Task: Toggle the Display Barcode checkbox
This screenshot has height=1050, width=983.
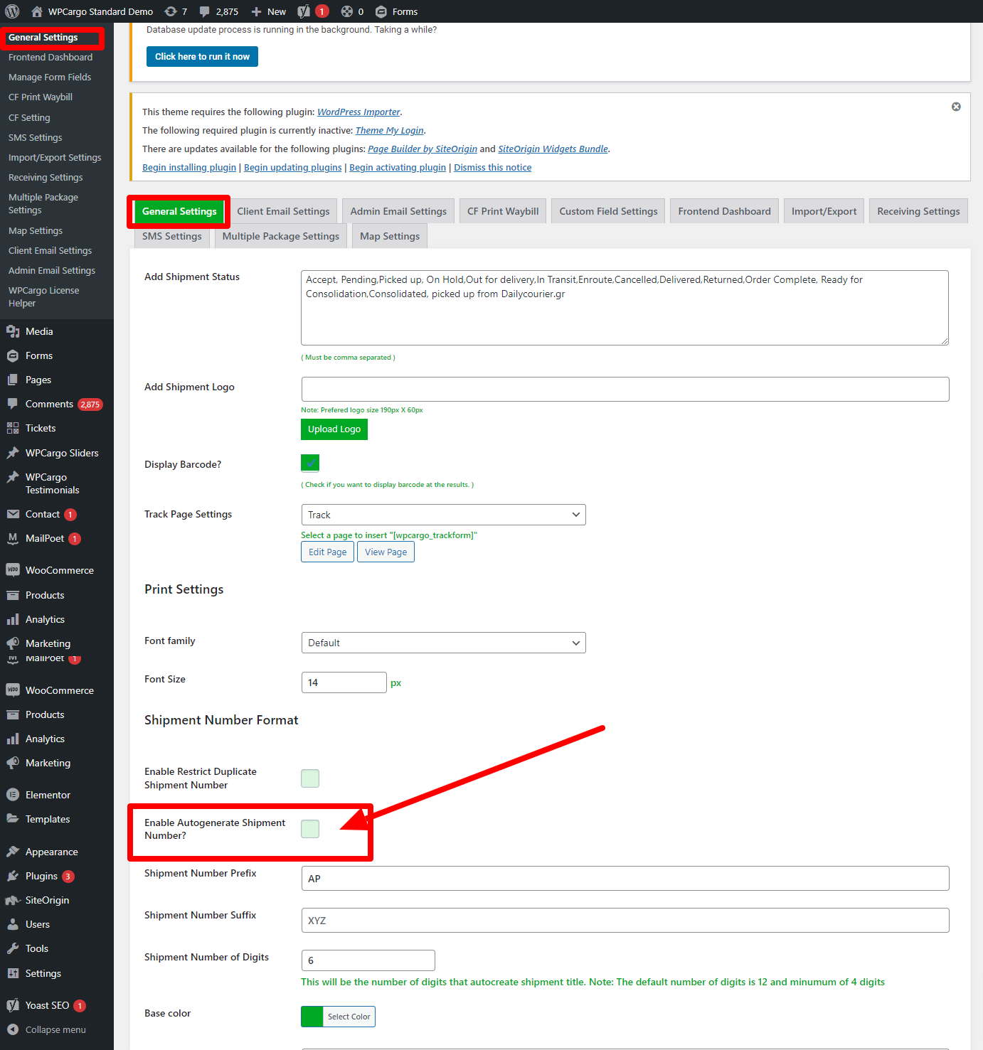Action: click(x=310, y=464)
